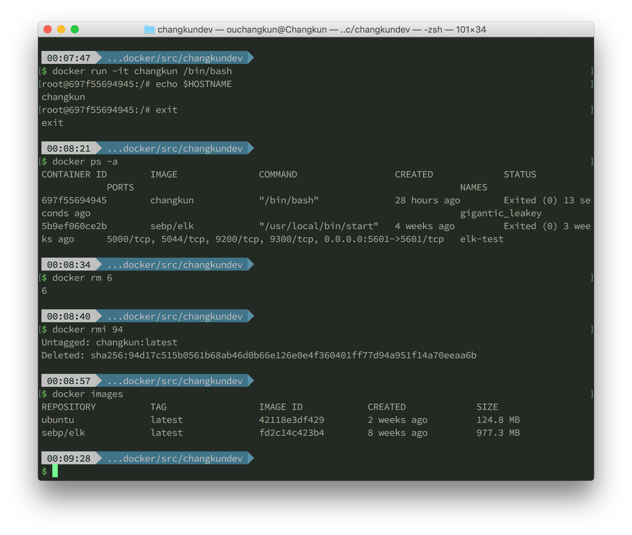Click the 00:07:47 timestamp prompt segment
This screenshot has width=632, height=535.
[69, 58]
